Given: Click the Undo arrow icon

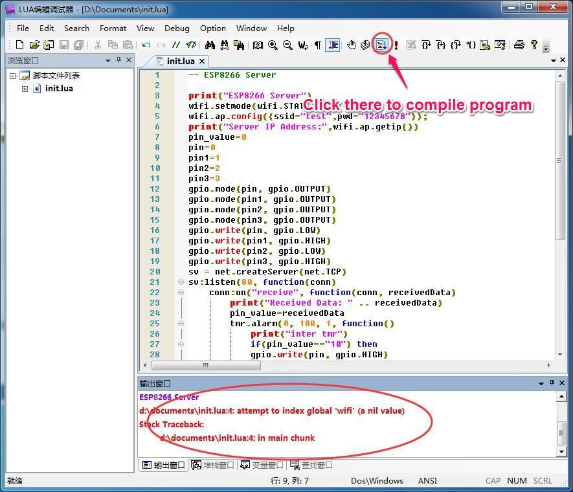Looking at the screenshot, I should 146,45.
